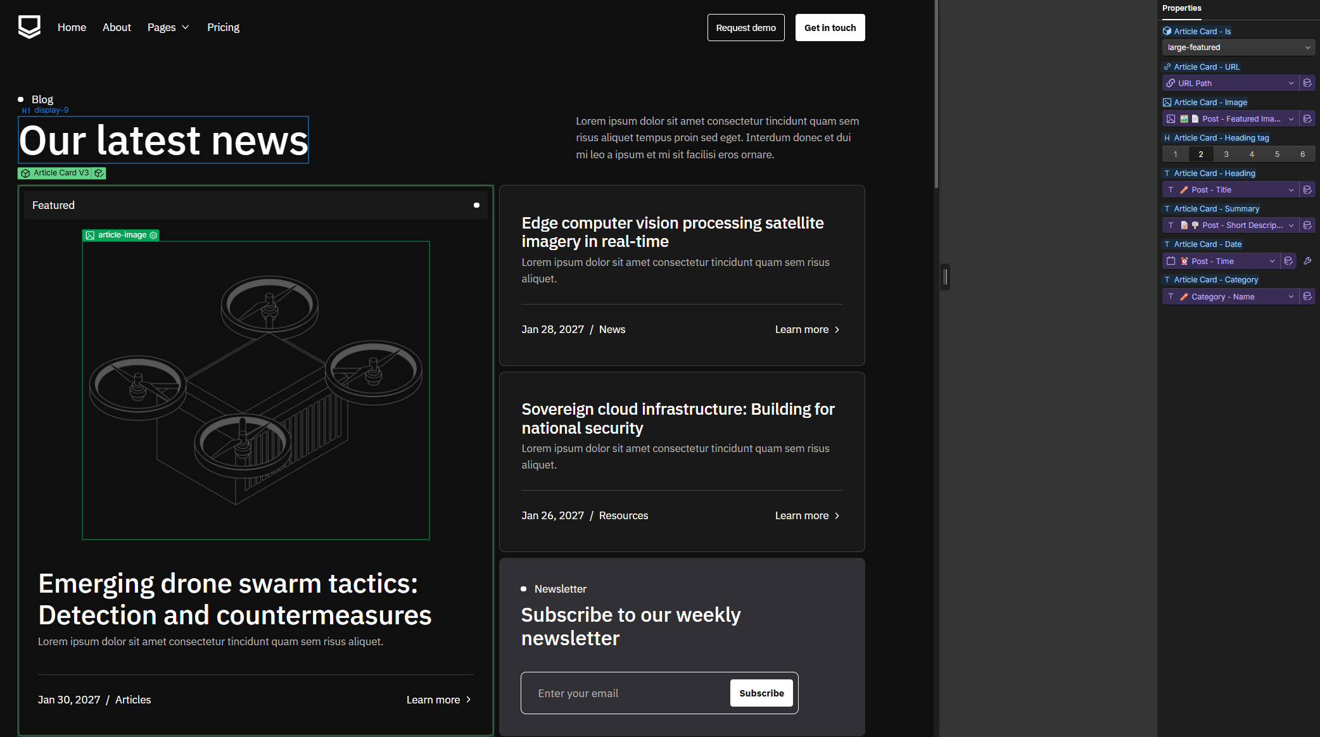Click the Subscribe button

[x=761, y=693]
